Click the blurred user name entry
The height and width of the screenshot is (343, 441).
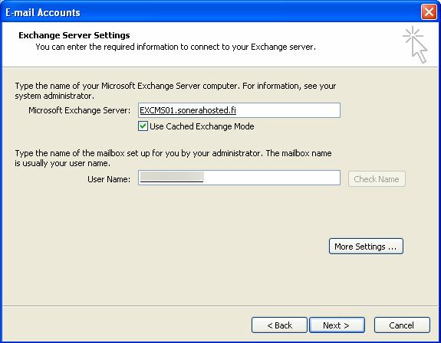pyautogui.click(x=172, y=177)
